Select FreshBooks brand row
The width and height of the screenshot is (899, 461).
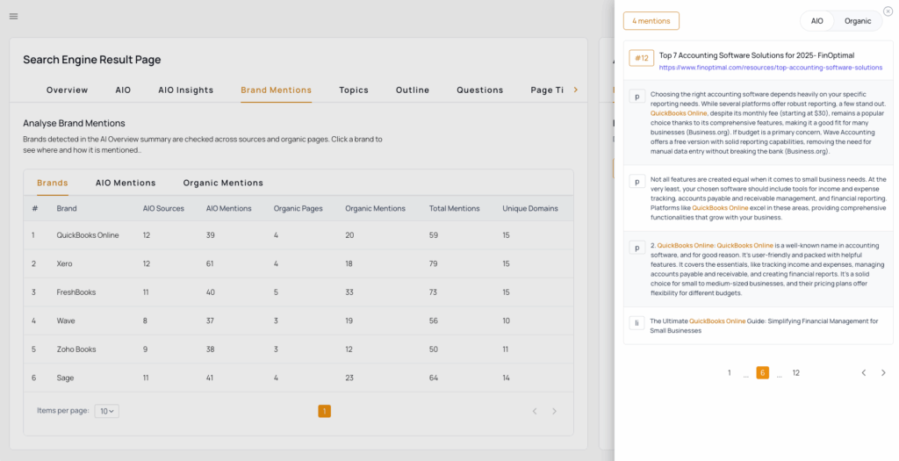(x=298, y=292)
